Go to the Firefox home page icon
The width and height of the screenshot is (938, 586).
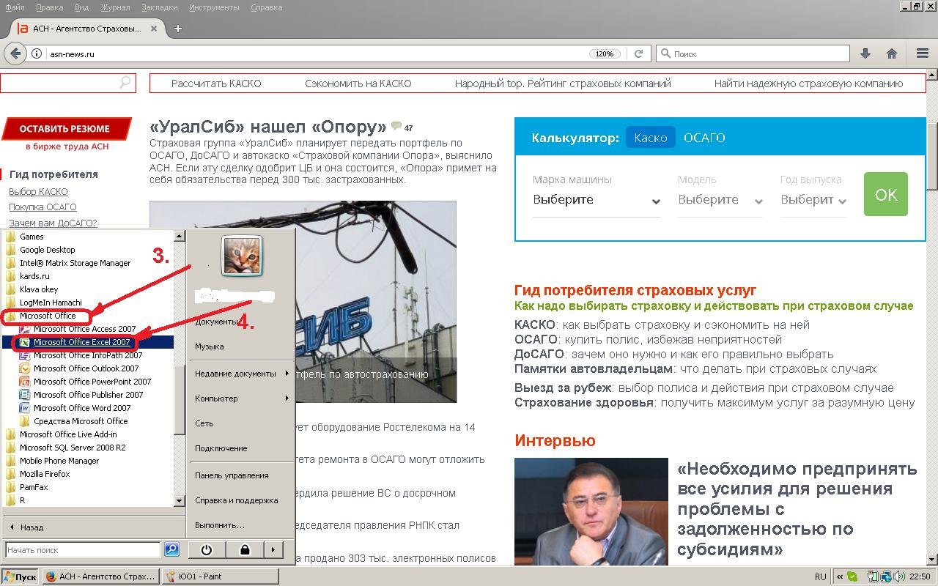point(892,53)
